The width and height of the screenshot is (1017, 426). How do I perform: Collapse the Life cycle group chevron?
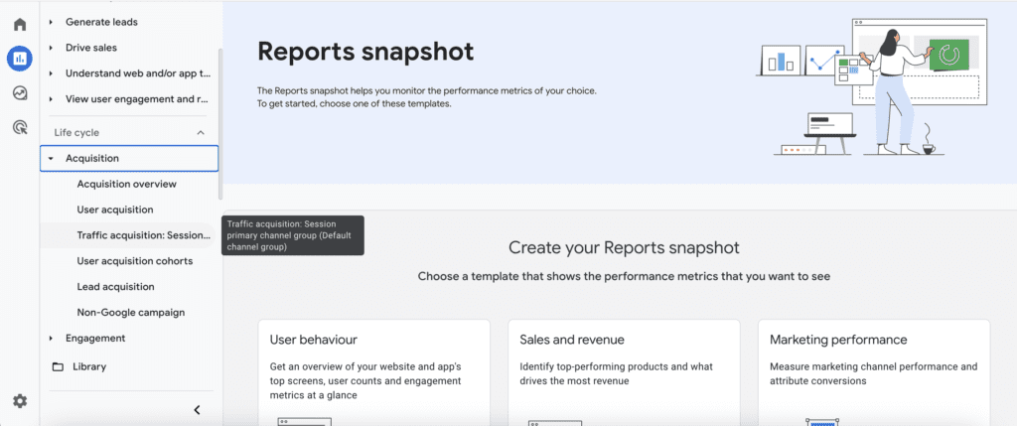point(201,133)
